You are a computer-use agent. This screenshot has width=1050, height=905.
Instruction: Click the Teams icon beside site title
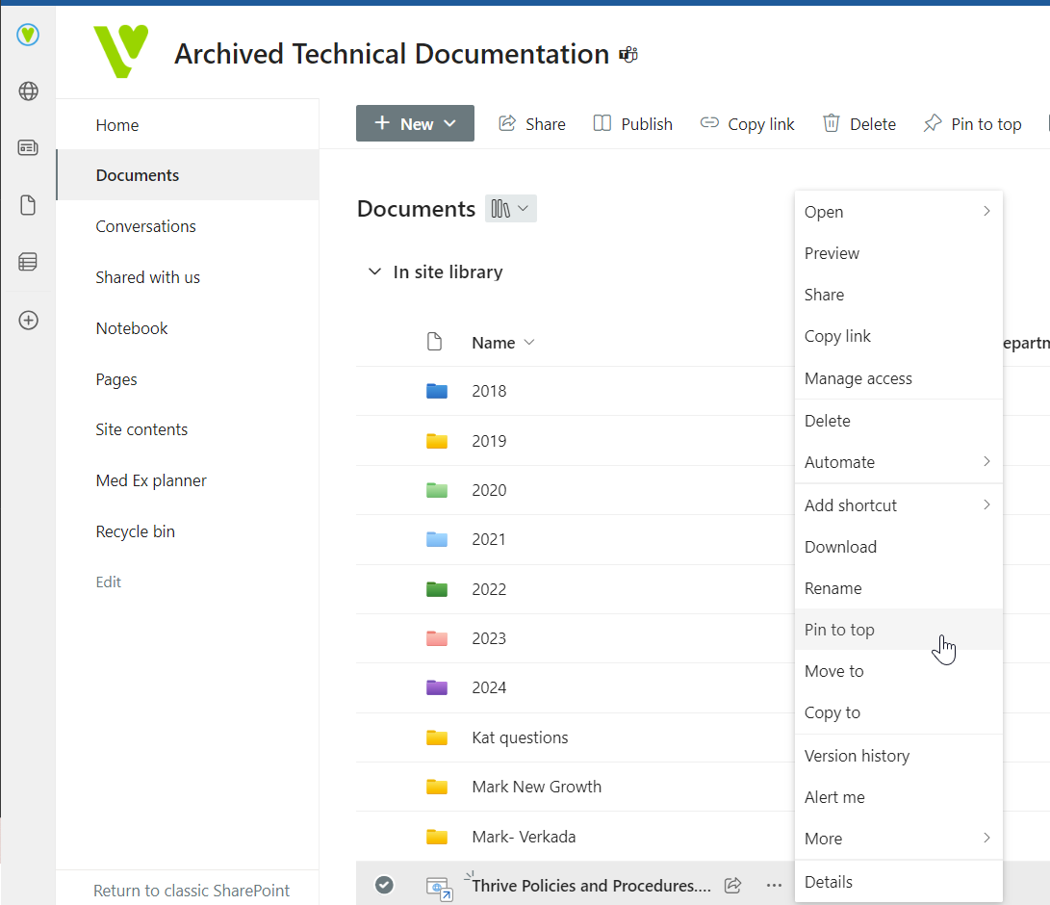point(628,55)
